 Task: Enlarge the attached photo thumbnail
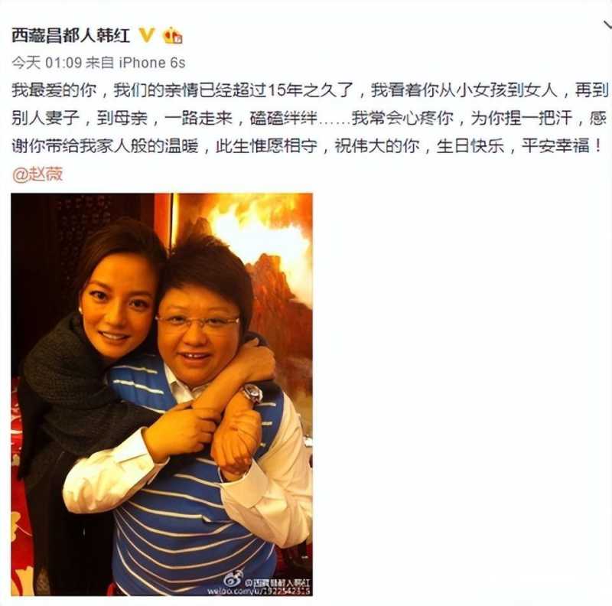161,394
